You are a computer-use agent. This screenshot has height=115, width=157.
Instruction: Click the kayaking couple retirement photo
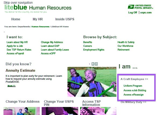click(x=92, y=82)
